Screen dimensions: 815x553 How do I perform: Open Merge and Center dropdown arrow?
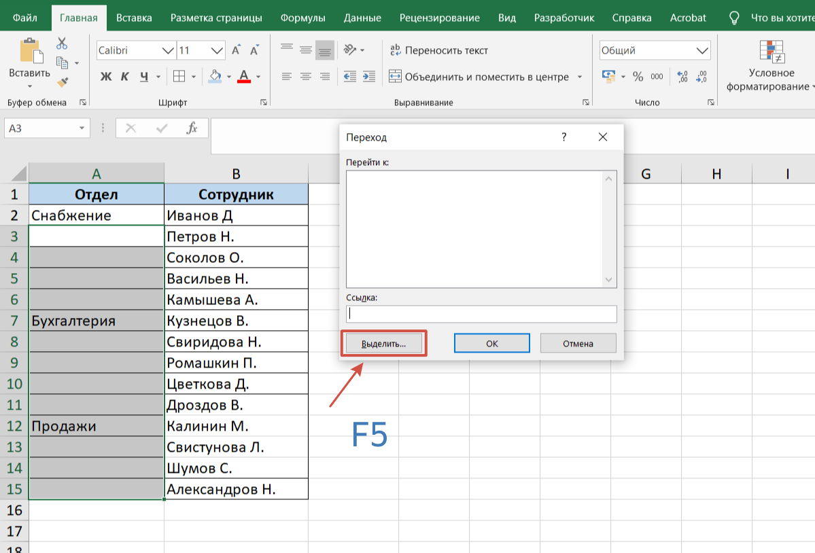click(x=580, y=77)
